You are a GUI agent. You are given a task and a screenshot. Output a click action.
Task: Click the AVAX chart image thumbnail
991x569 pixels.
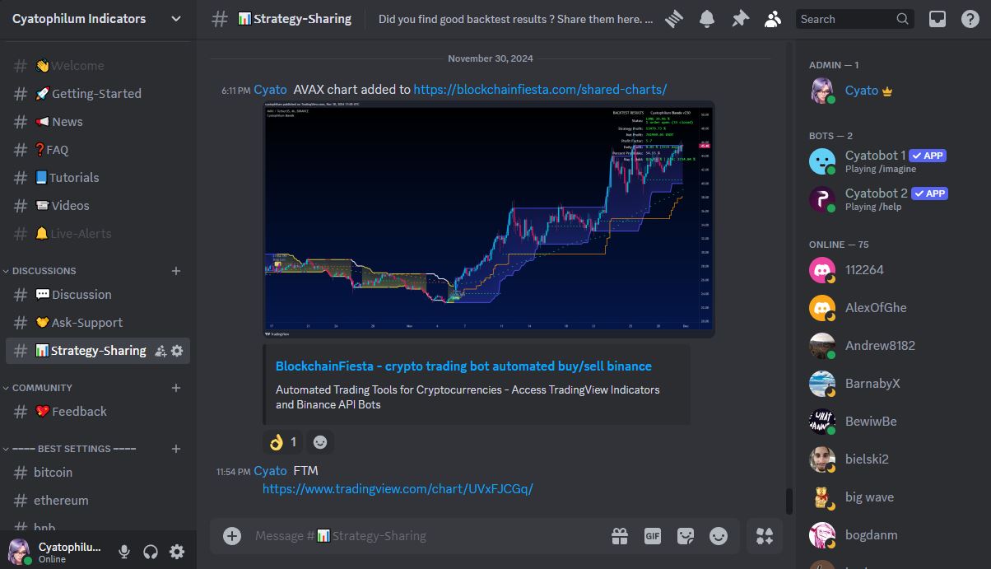point(489,219)
